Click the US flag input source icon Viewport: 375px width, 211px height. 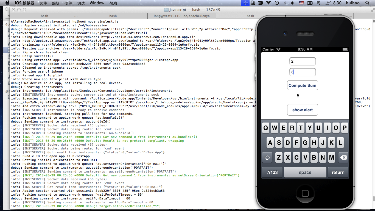tap(301, 3)
